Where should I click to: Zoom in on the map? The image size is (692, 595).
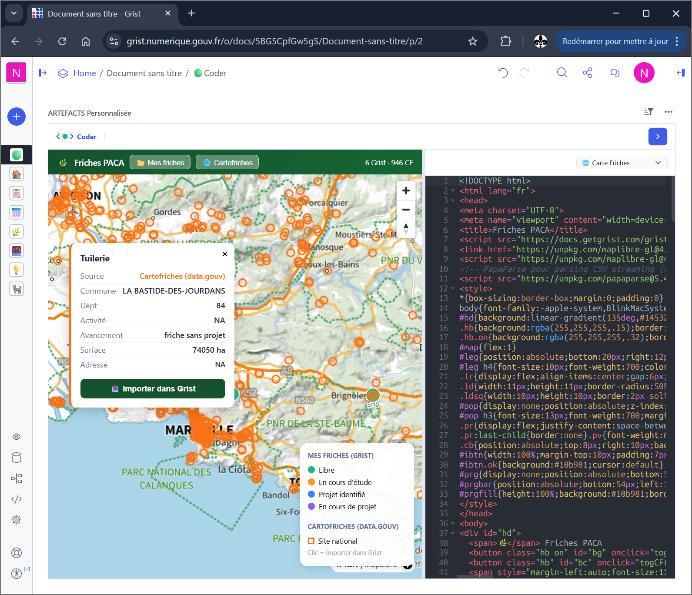tap(406, 191)
